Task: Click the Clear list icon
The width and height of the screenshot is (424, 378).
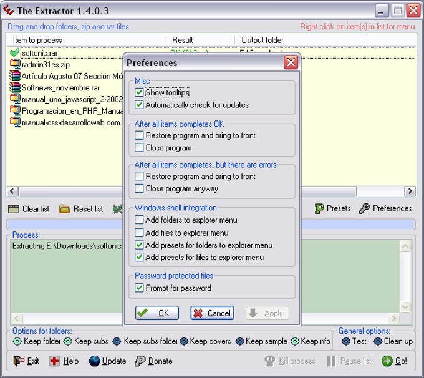Action: tap(14, 209)
